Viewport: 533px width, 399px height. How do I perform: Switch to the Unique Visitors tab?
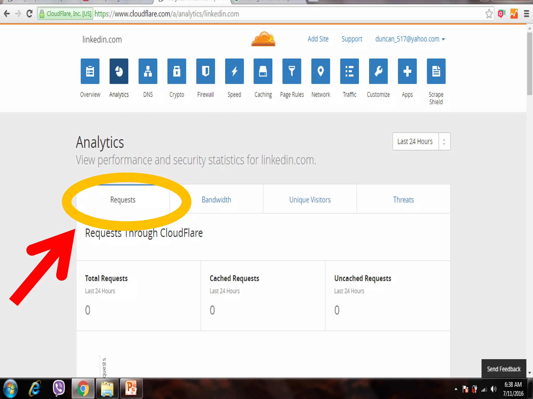click(x=310, y=199)
